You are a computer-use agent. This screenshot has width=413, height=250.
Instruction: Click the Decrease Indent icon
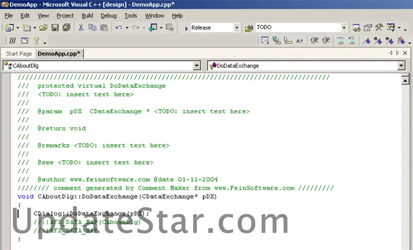point(314,40)
